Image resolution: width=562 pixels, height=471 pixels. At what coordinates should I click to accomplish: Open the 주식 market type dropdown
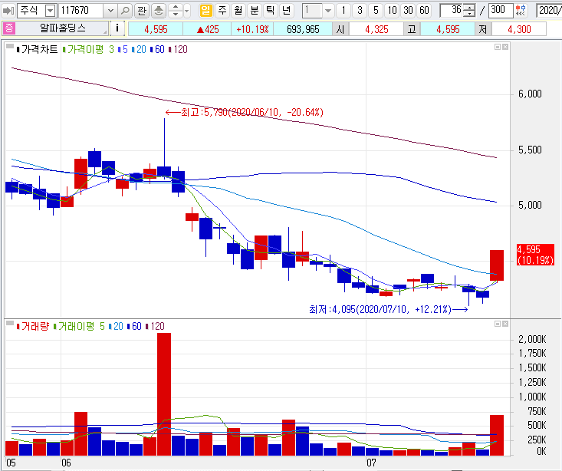click(51, 11)
